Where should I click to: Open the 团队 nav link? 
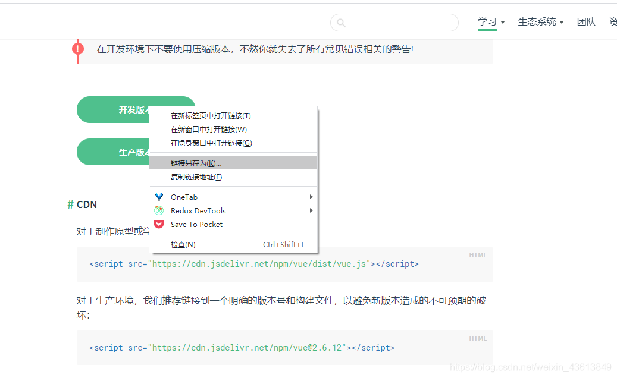click(x=586, y=22)
